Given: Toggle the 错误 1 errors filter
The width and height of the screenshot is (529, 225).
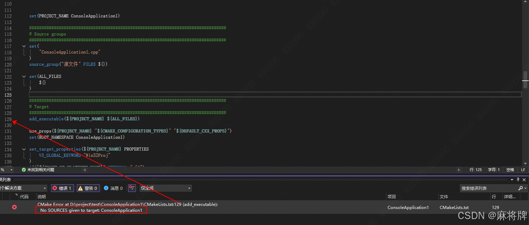Looking at the screenshot, I should (x=63, y=188).
